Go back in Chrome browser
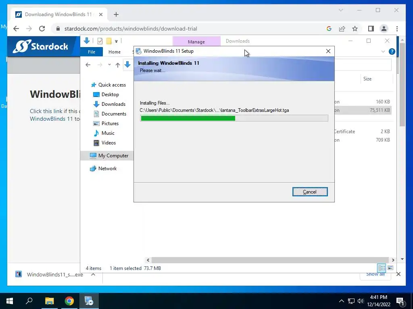This screenshot has height=309, width=413. [x=16, y=29]
